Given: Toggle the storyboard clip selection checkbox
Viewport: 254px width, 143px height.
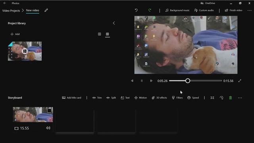Looking at the screenshot, I should [49, 110].
